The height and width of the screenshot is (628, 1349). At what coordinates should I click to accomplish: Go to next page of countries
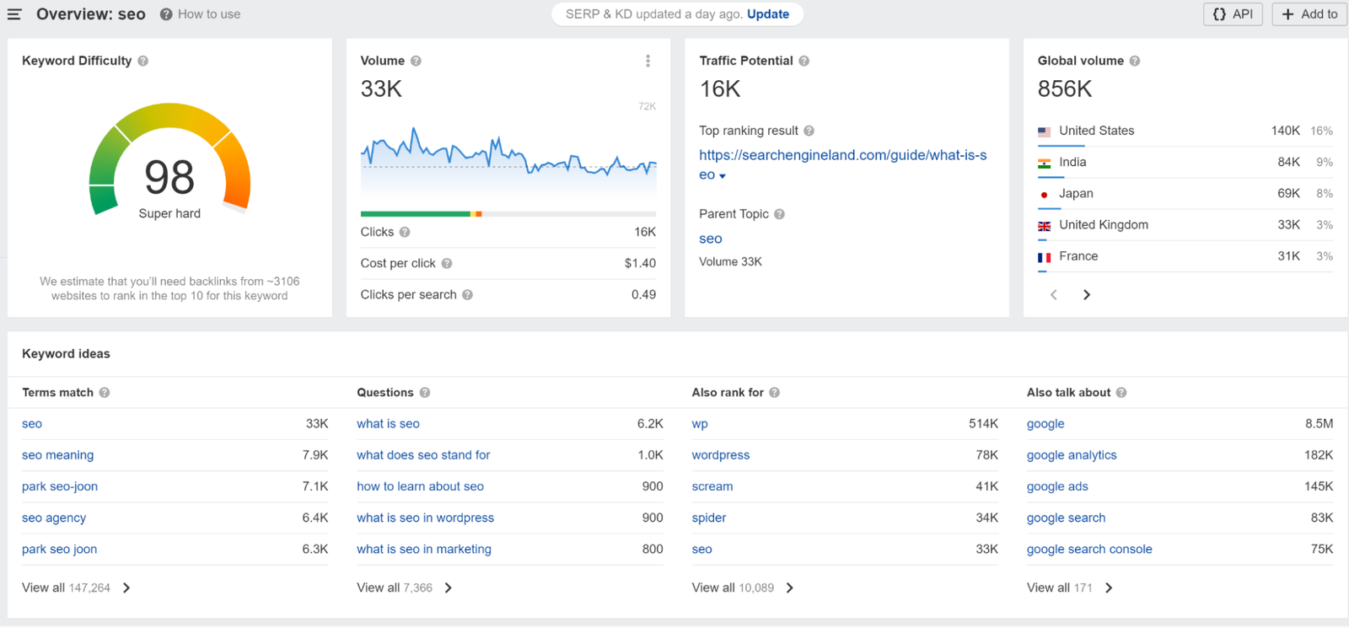point(1087,294)
